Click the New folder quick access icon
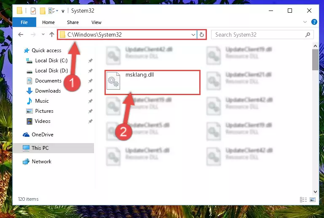This screenshot has height=218, width=324. (x=43, y=11)
